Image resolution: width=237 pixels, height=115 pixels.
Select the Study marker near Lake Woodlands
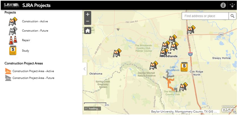tap(184, 66)
